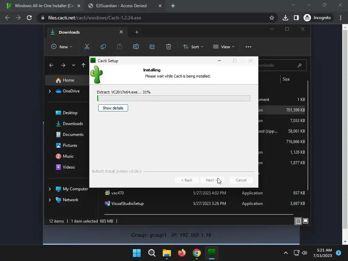Expand the Network tree node
This screenshot has height=261, width=348.
click(50, 200)
